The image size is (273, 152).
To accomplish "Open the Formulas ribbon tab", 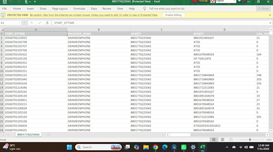I will (x=79, y=8).
